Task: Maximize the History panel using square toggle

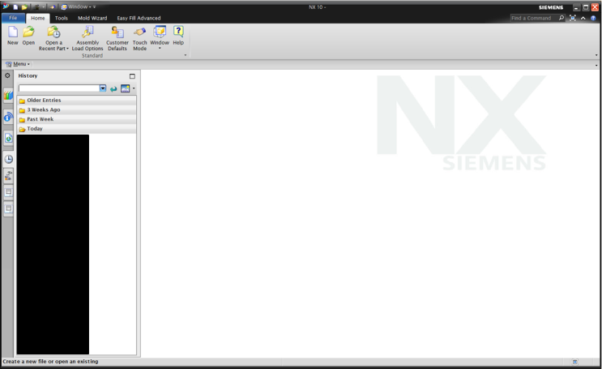Action: 132,76
